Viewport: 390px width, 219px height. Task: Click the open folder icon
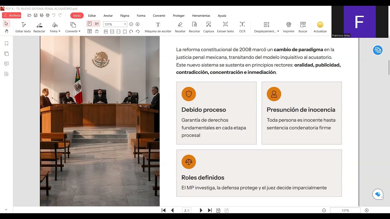(x=30, y=16)
